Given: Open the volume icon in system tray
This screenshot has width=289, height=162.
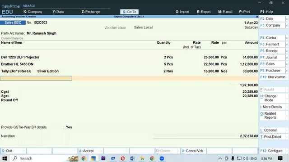Looking at the screenshot, I should coord(245,158).
